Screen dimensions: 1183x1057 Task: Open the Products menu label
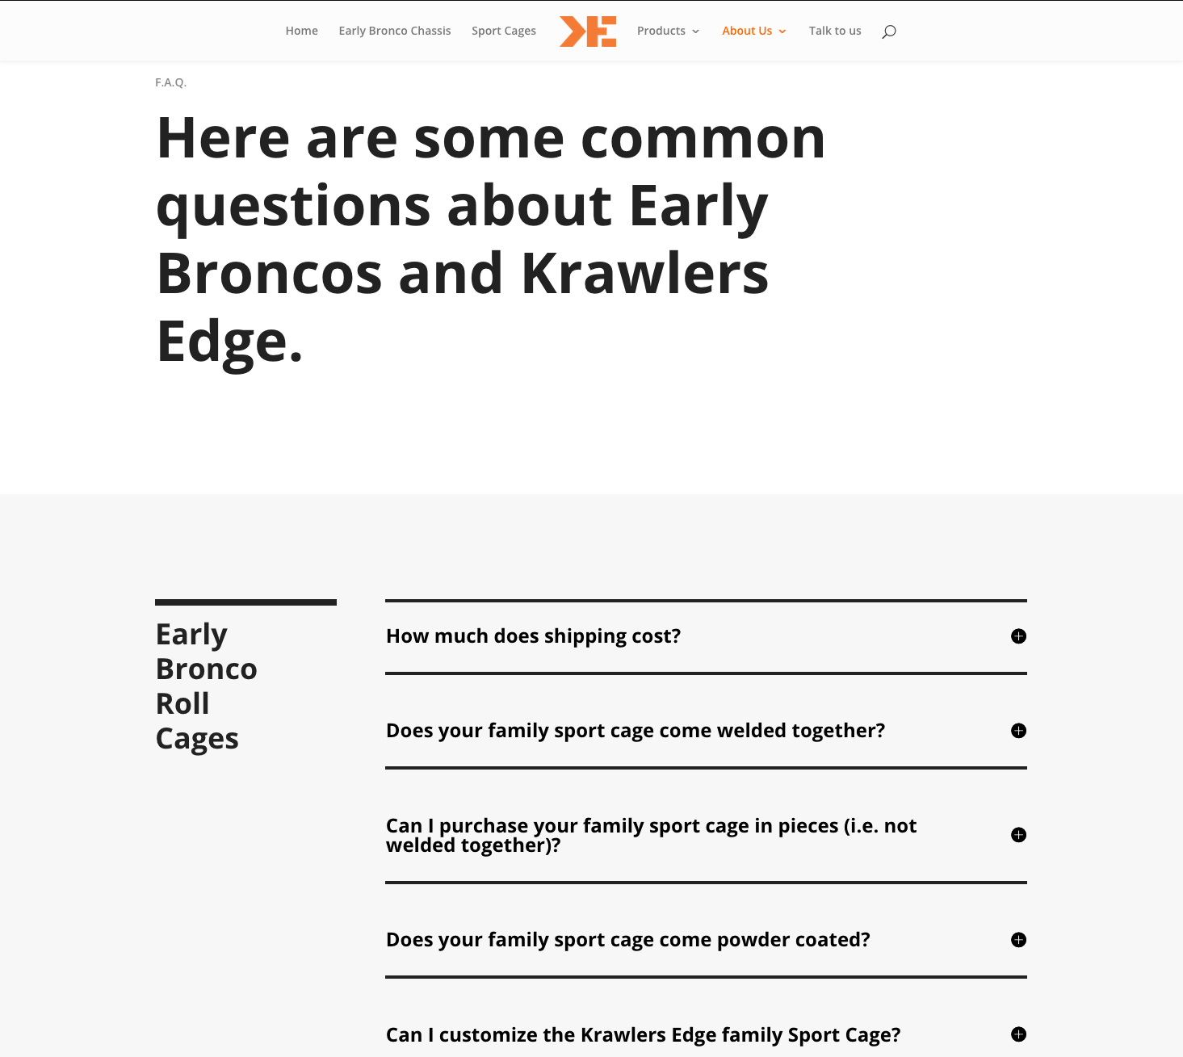click(x=661, y=31)
